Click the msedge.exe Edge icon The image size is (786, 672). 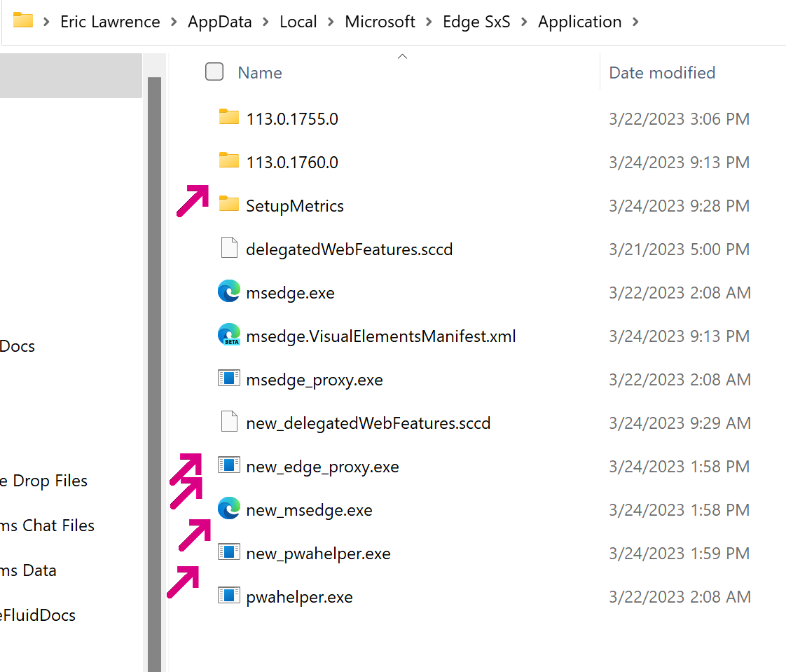(x=229, y=292)
